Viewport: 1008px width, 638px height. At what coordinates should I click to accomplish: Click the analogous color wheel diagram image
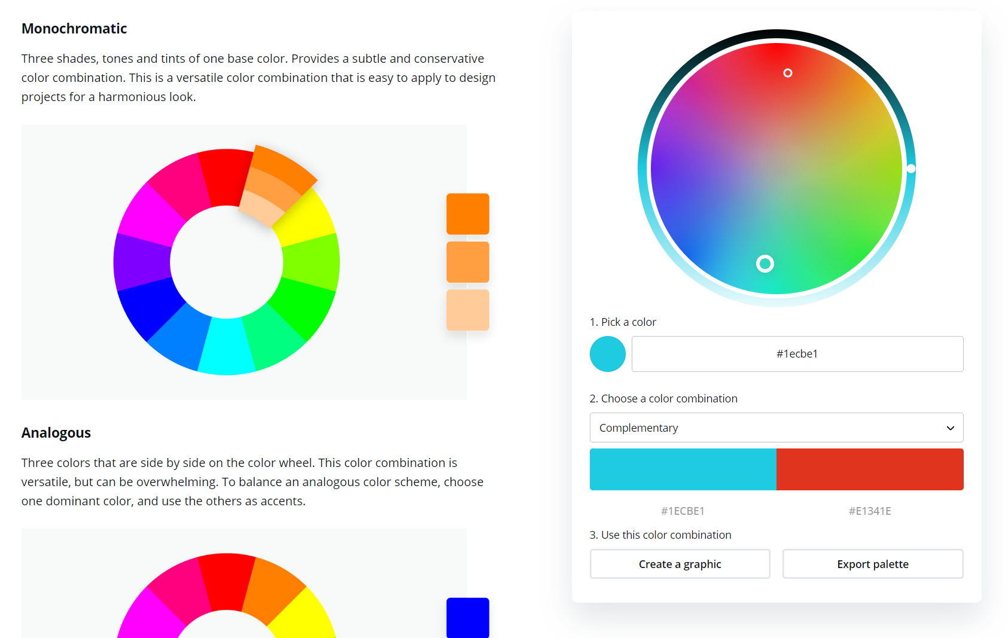244,583
